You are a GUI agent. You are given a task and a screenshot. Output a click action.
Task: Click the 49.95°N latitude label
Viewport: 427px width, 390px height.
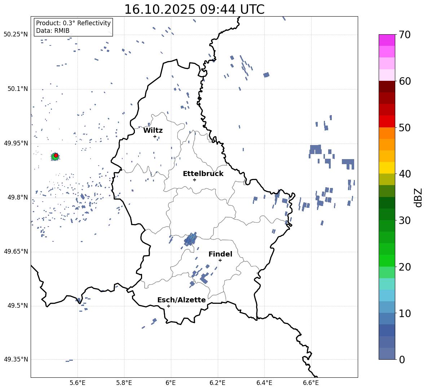(16, 143)
